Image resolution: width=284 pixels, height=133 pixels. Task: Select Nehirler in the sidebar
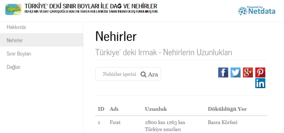click(42, 40)
